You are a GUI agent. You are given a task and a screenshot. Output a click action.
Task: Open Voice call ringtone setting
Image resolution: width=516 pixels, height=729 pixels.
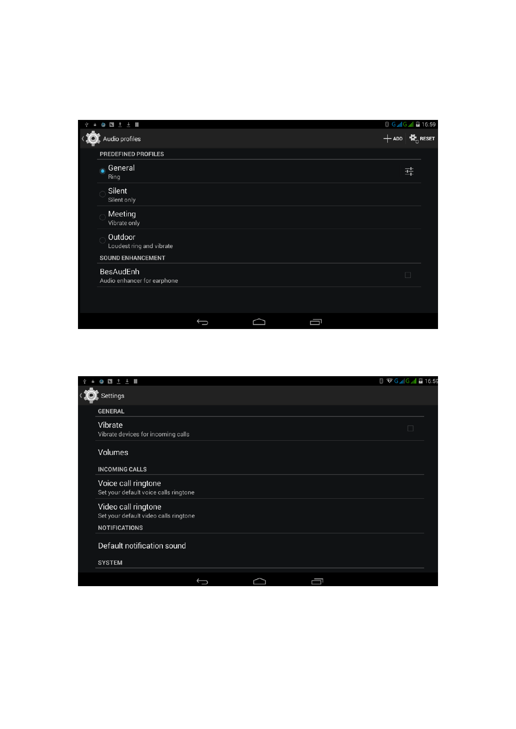point(260,487)
